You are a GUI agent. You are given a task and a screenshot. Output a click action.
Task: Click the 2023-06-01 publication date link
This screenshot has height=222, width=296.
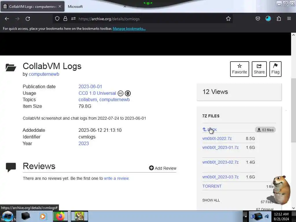point(90,86)
